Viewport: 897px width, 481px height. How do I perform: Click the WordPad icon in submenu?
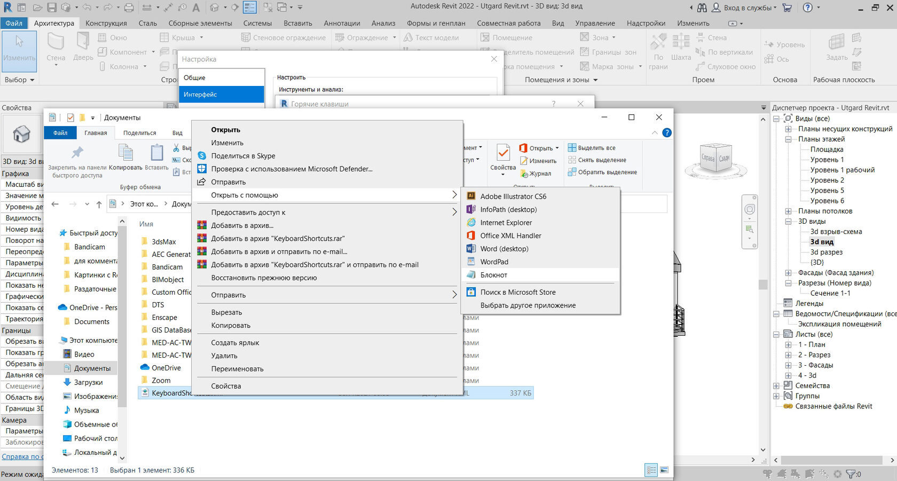coord(471,262)
